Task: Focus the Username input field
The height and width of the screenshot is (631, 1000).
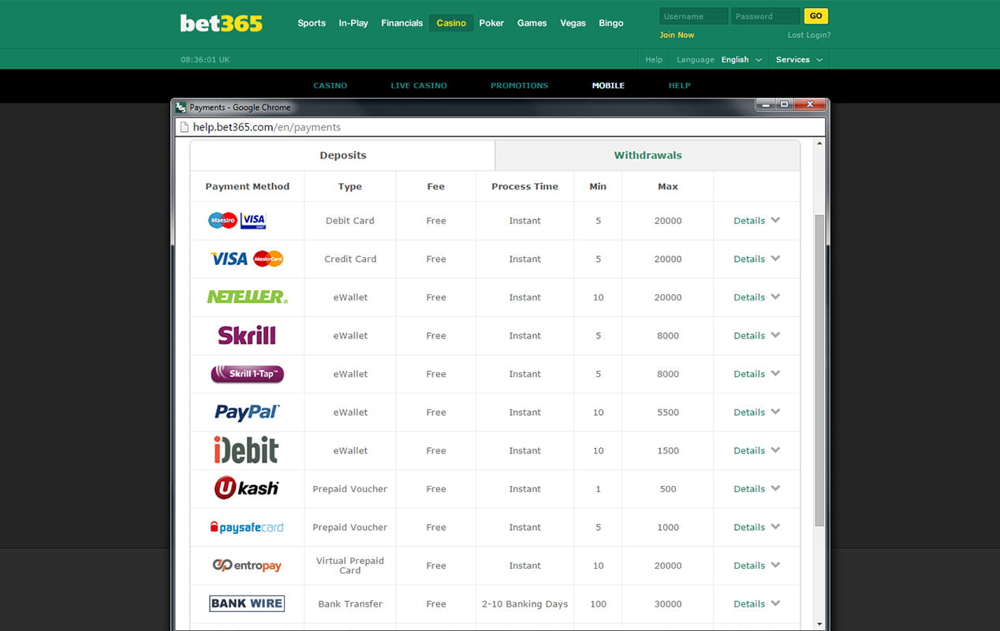Action: click(x=694, y=16)
